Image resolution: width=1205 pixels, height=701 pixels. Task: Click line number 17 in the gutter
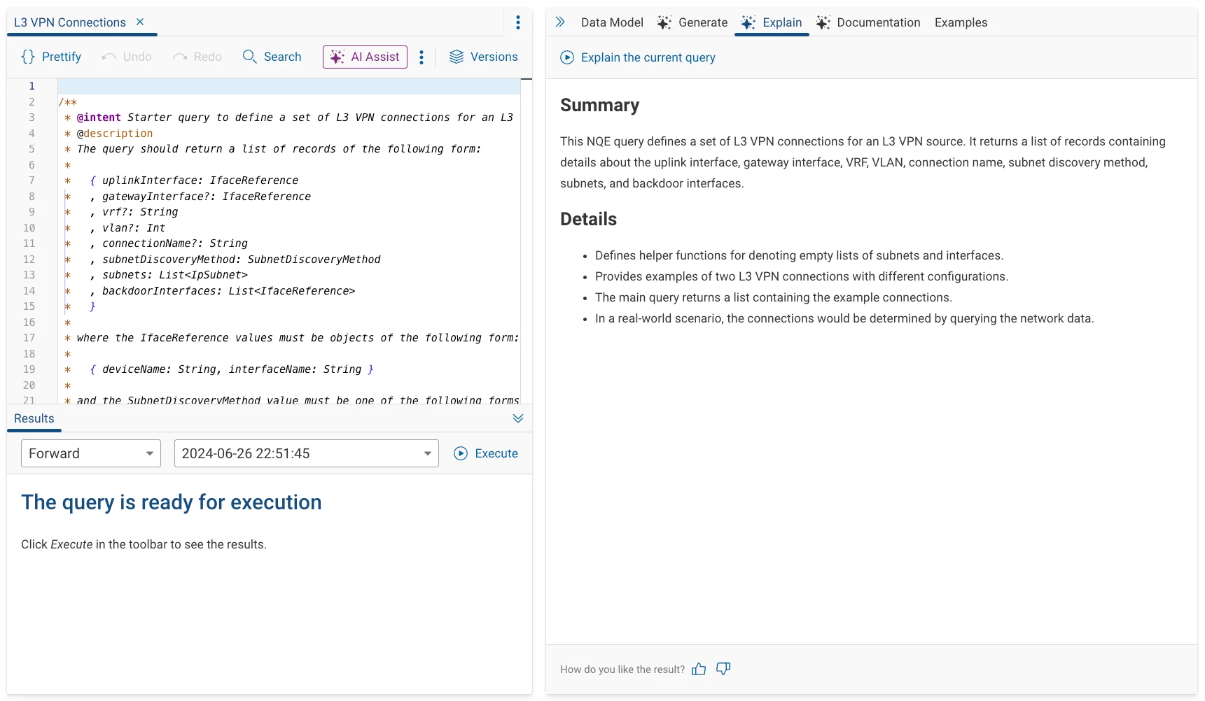(29, 338)
